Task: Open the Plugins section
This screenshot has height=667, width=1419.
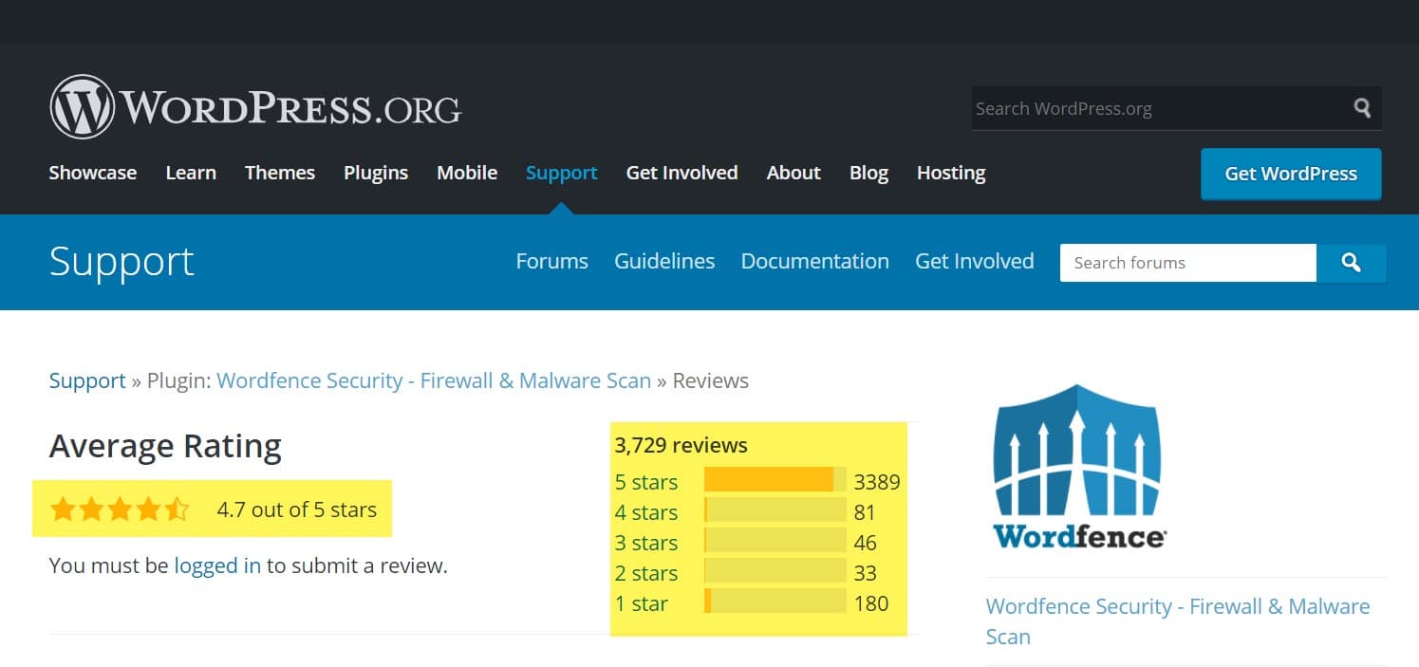Action: [x=376, y=173]
